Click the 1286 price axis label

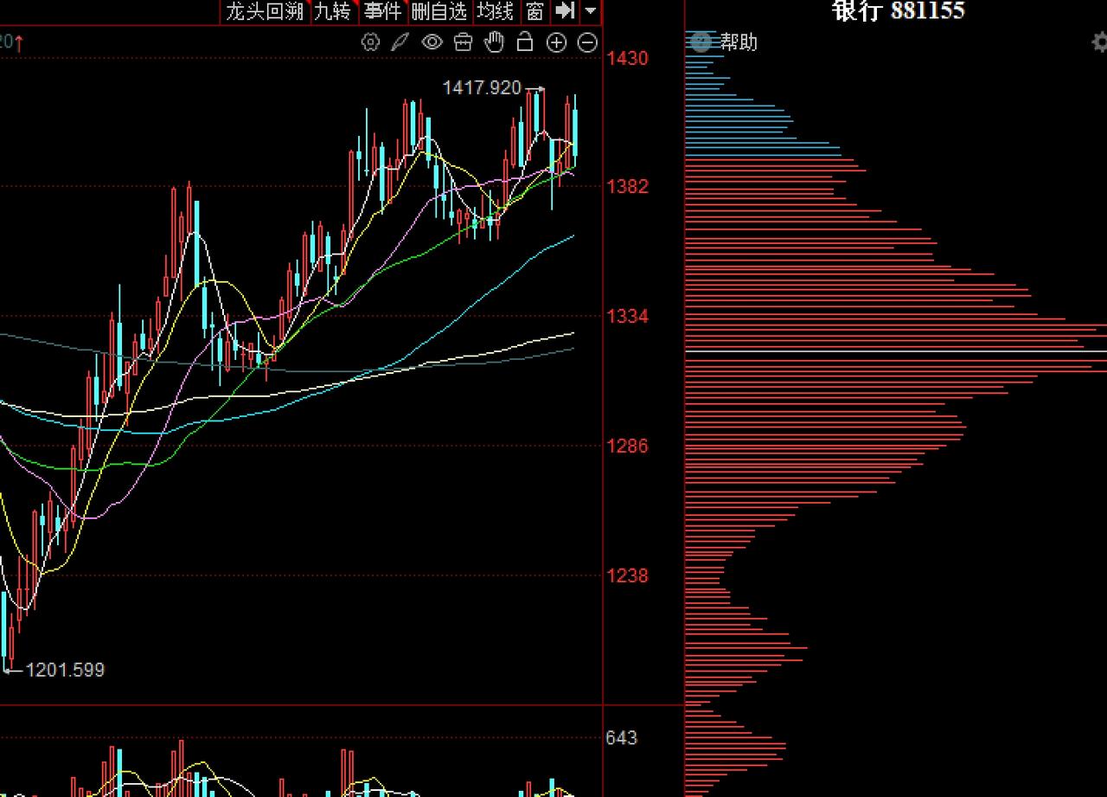coord(627,447)
